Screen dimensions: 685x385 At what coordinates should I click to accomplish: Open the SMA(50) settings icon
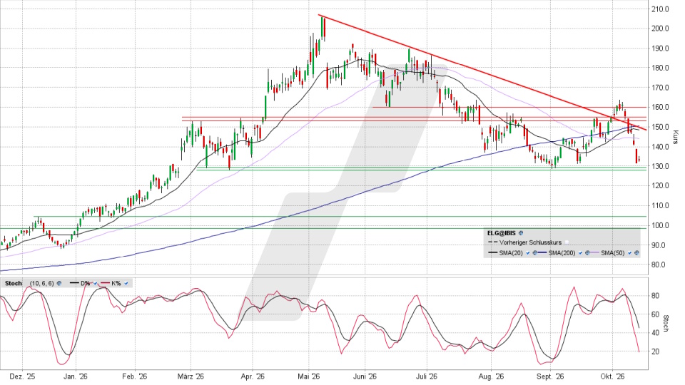coord(636,252)
